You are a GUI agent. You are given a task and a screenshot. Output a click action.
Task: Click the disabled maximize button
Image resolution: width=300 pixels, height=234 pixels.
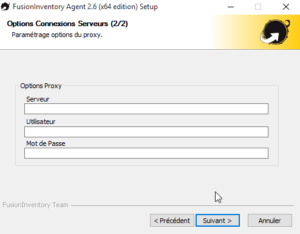258,7
